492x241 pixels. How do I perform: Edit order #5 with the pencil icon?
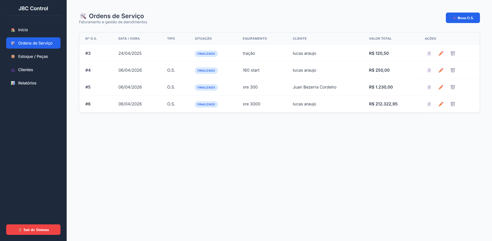(x=441, y=87)
